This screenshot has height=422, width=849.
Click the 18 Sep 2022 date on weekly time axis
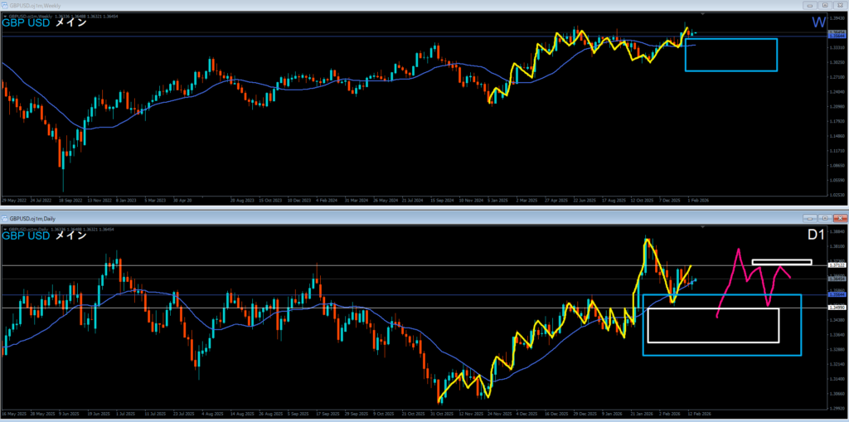[77, 200]
